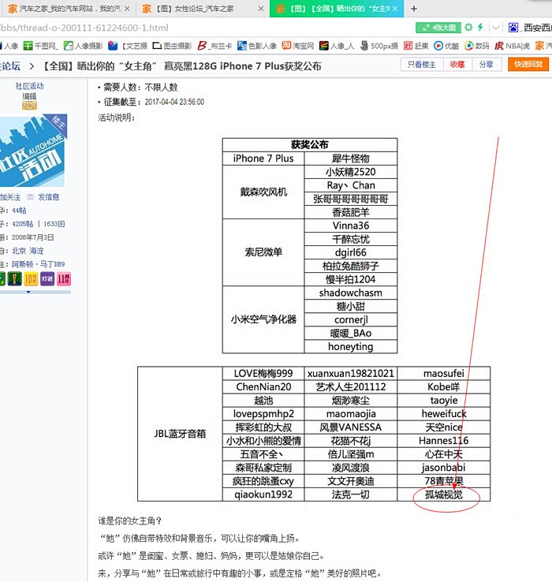Viewport: 552px width, 582px height.
Task: Click the 收藏 button
Action: point(457,65)
